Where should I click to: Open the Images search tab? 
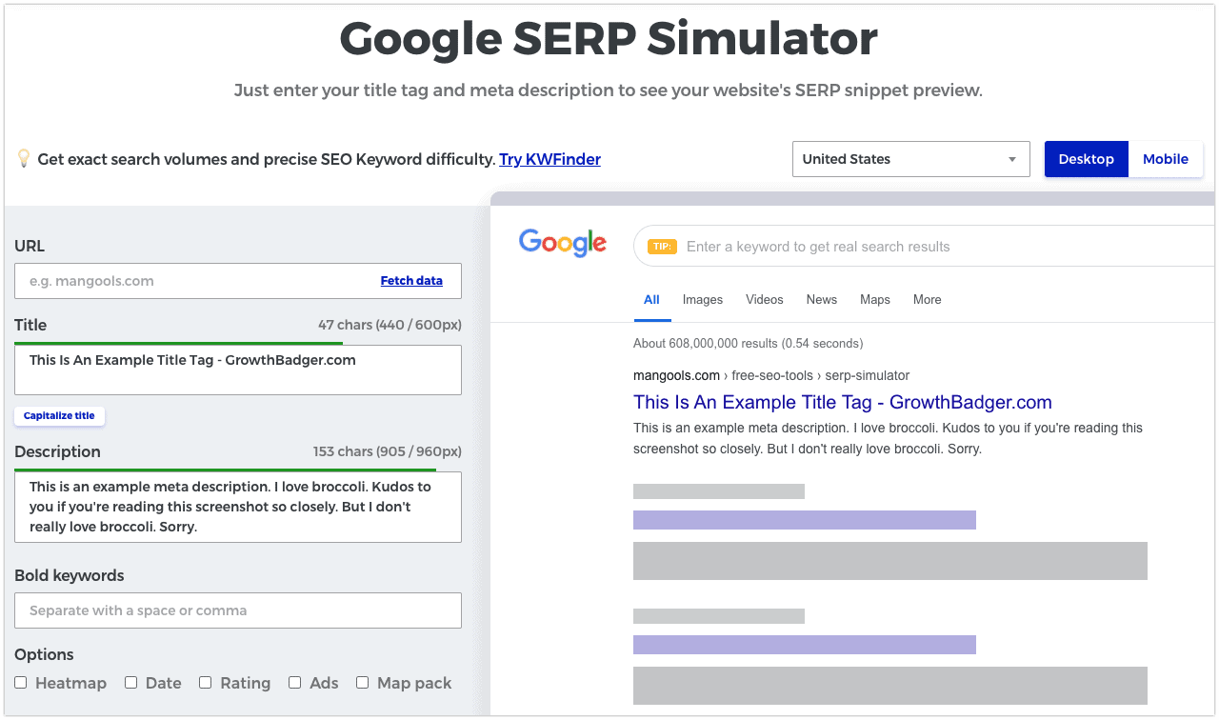pos(703,299)
